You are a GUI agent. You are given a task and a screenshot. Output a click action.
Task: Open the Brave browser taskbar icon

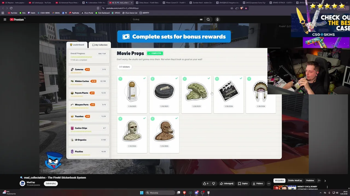(x=184, y=193)
